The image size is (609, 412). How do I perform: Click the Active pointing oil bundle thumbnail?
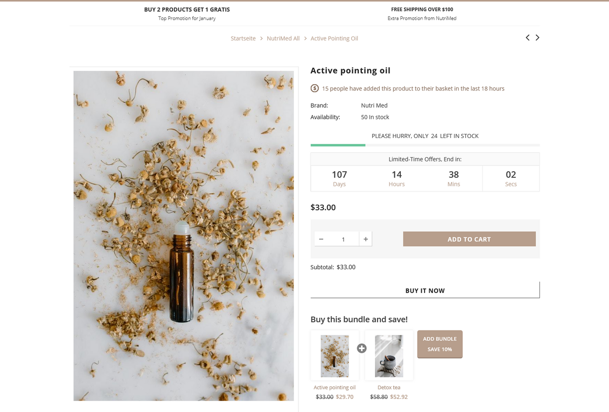[334, 356]
